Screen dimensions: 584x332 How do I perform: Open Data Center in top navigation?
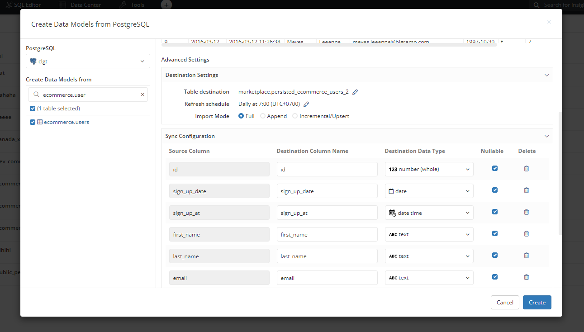click(80, 5)
